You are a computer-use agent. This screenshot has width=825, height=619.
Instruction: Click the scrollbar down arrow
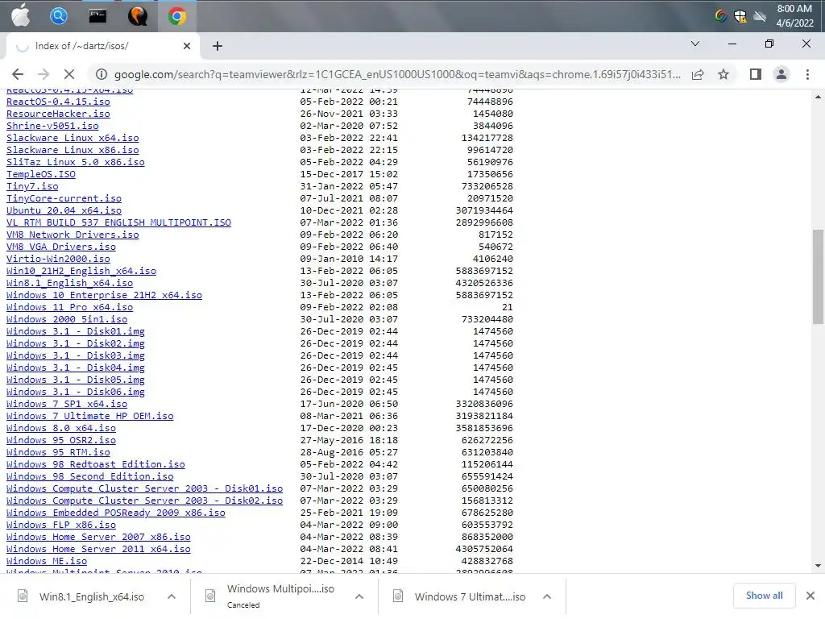coord(818,566)
